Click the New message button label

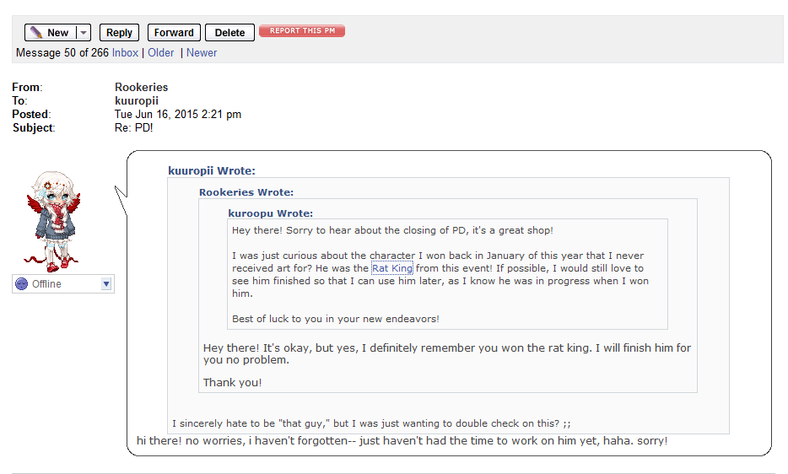click(58, 33)
